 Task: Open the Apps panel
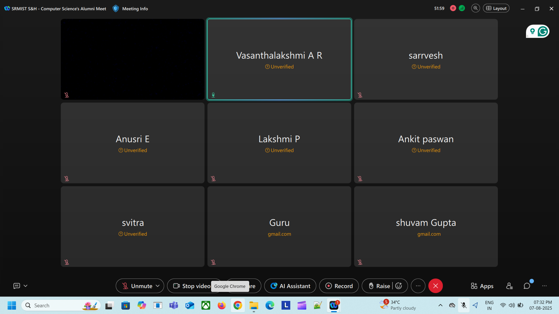[x=482, y=286]
